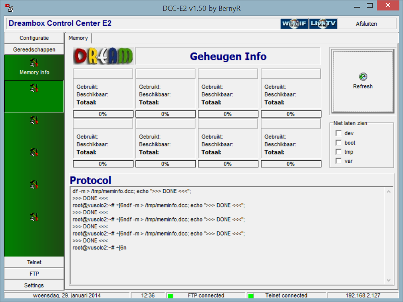The width and height of the screenshot is (403, 302).
Task: Click the Niet laten zien group label
Action: click(x=350, y=123)
